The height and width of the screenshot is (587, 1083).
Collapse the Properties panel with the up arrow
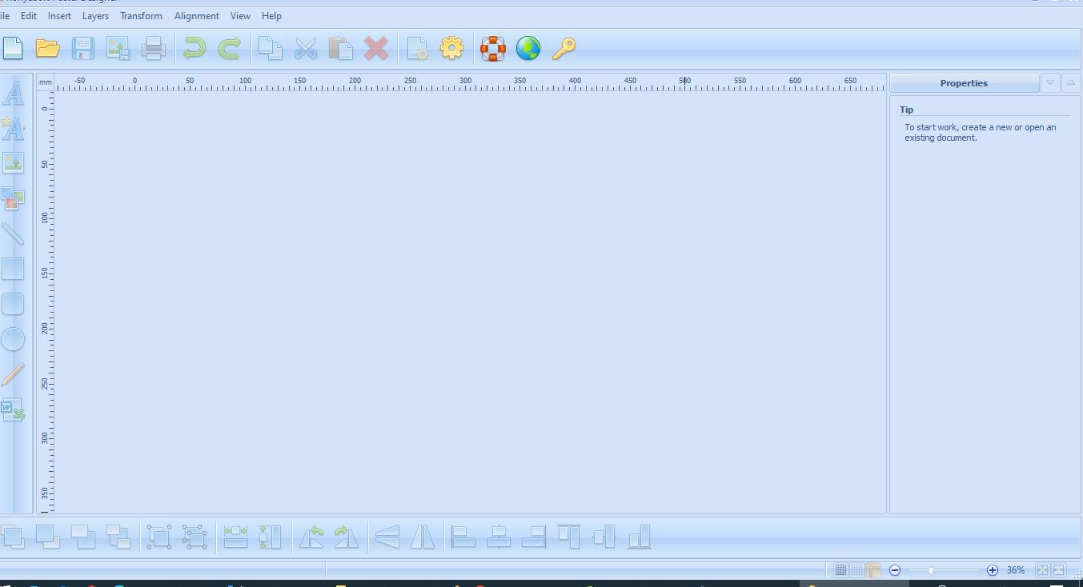pyautogui.click(x=1071, y=83)
